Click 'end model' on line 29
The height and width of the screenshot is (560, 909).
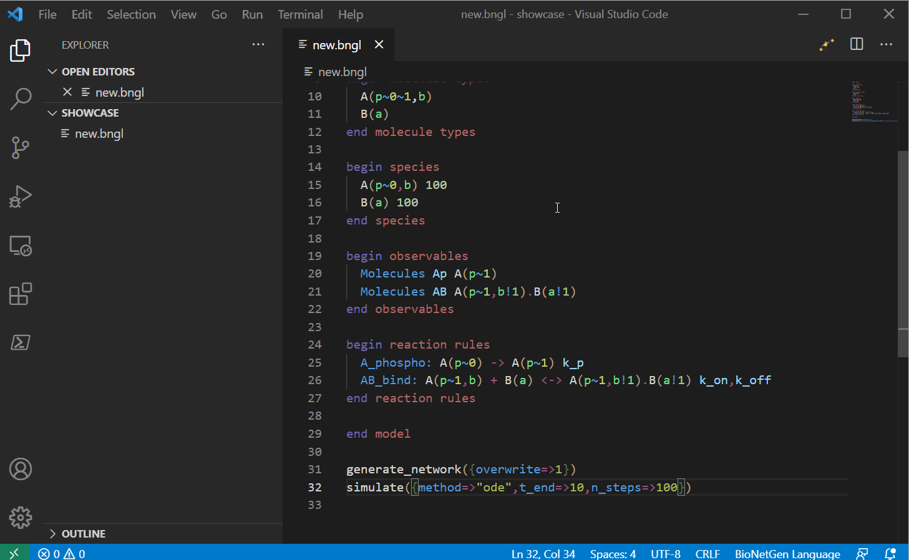coord(379,433)
